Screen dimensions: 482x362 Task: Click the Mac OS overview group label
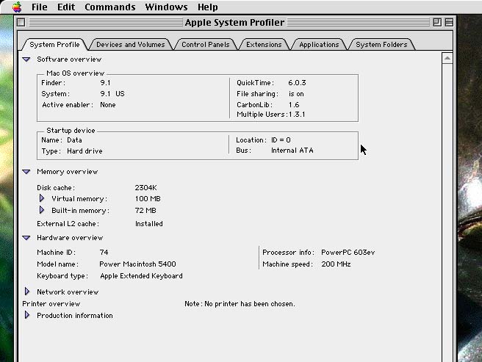pyautogui.click(x=75, y=73)
